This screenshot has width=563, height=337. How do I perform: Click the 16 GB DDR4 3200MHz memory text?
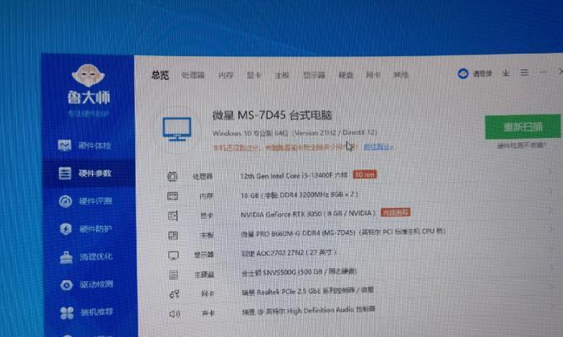(299, 195)
